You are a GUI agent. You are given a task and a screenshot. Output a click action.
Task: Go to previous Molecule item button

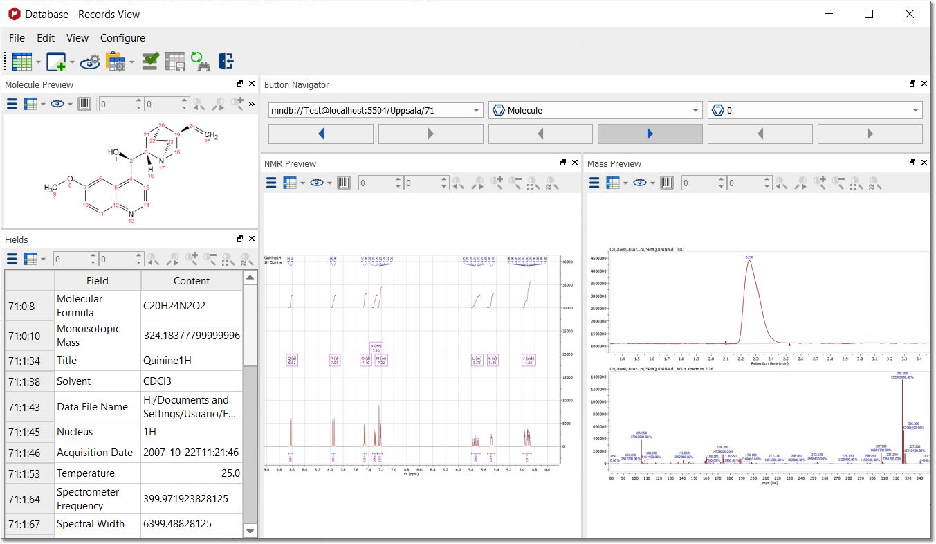coord(540,134)
